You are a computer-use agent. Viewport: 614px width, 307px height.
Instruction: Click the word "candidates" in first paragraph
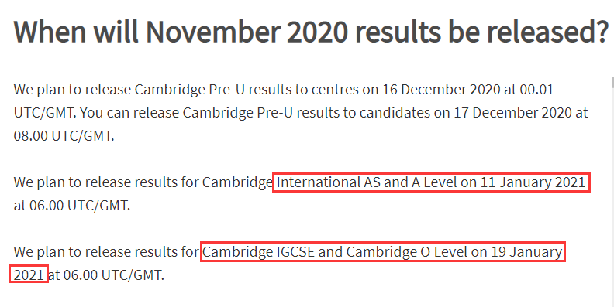398,112
